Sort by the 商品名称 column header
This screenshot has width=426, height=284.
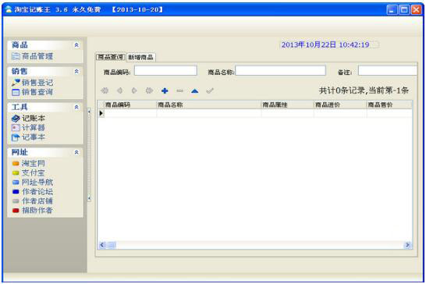pyautogui.click(x=208, y=105)
